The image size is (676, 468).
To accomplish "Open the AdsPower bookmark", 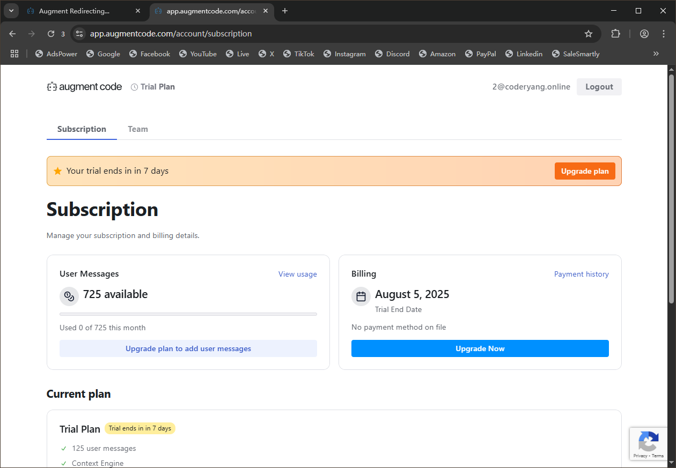I will (x=56, y=54).
